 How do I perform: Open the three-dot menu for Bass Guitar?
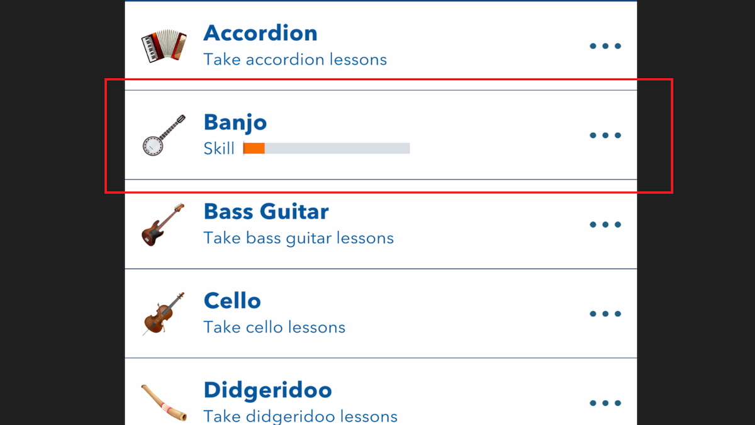pos(605,225)
